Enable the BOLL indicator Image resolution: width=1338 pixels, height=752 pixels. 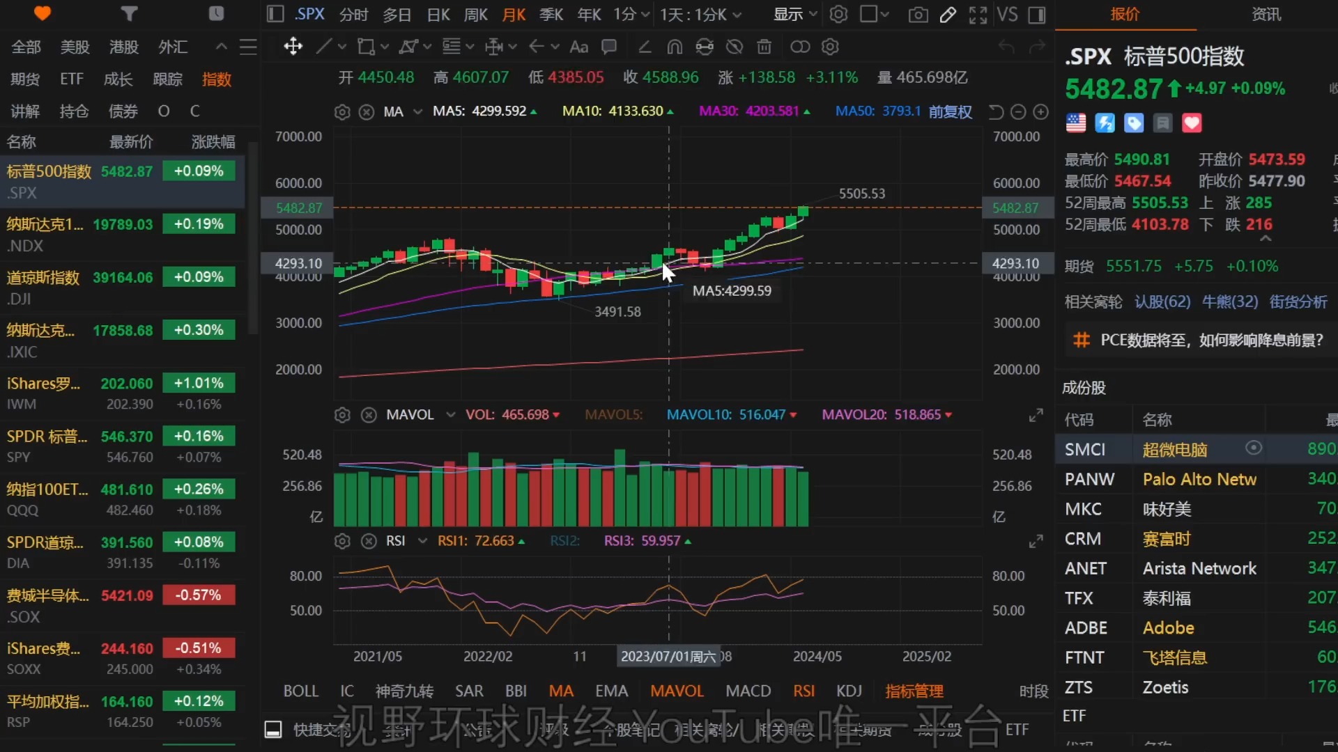[x=301, y=691]
